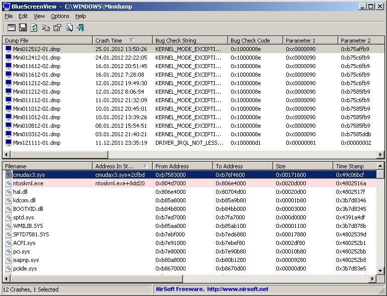387x296 pixels.
Task: Click the Copy Selected Items icon
Action: click(x=46, y=28)
